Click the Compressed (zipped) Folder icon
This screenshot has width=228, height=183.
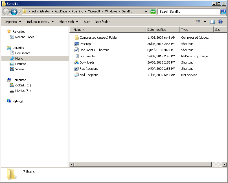click(x=77, y=38)
